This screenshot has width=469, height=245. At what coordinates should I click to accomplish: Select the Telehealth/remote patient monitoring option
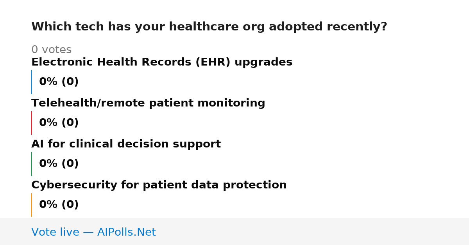pyautogui.click(x=148, y=103)
